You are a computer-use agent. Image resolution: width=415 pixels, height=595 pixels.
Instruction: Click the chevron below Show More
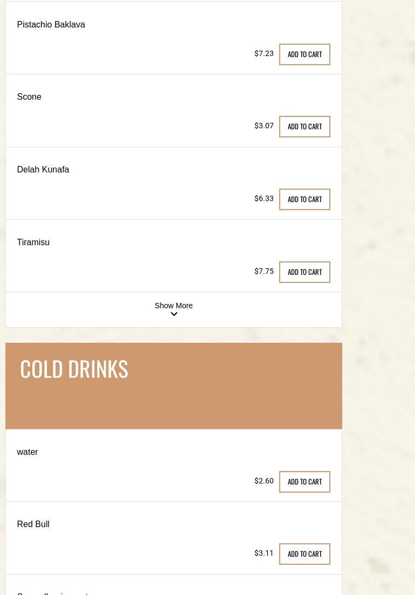tap(174, 315)
